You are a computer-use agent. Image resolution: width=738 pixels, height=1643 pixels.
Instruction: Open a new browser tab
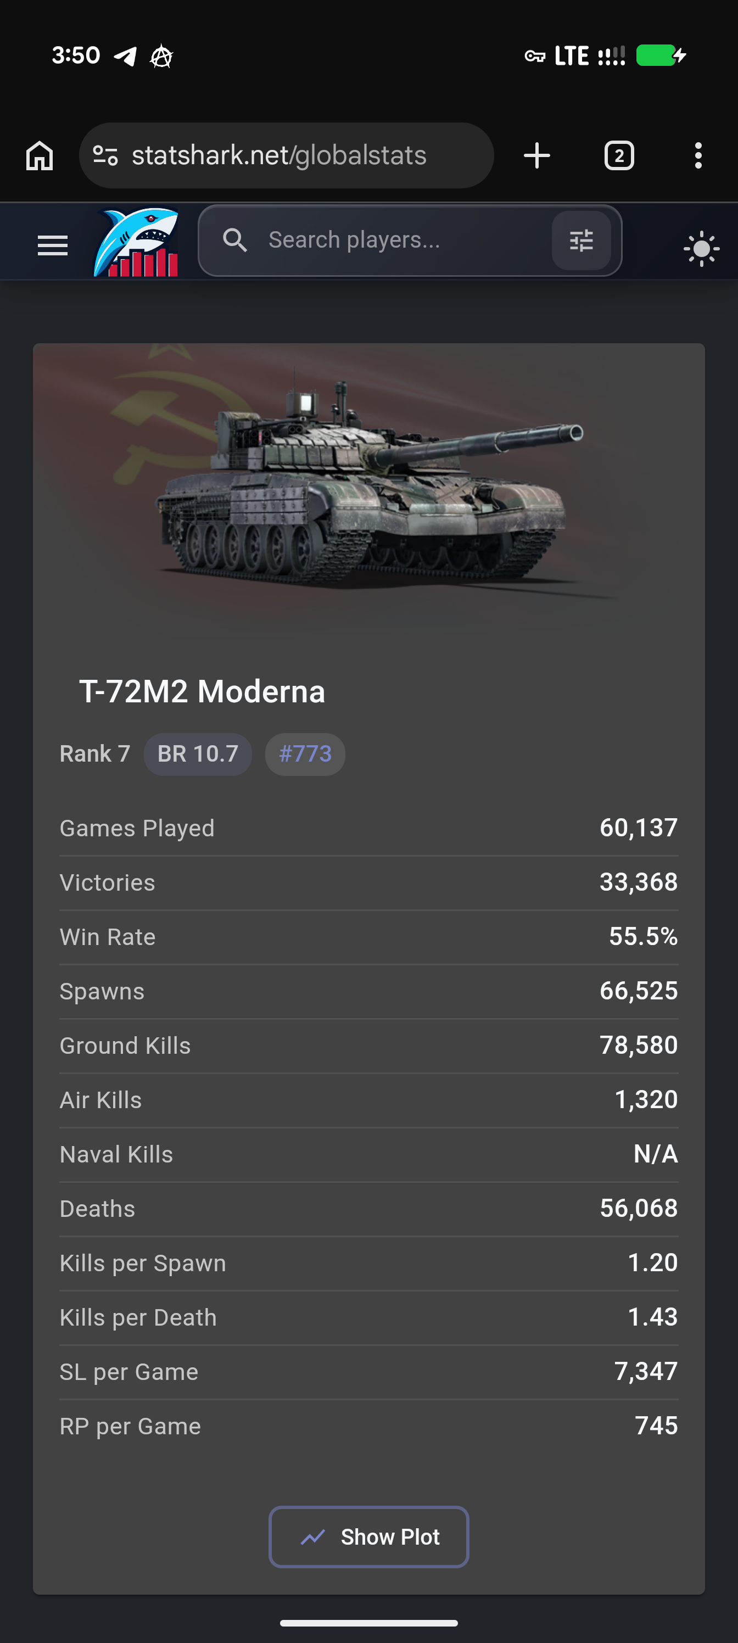(536, 155)
